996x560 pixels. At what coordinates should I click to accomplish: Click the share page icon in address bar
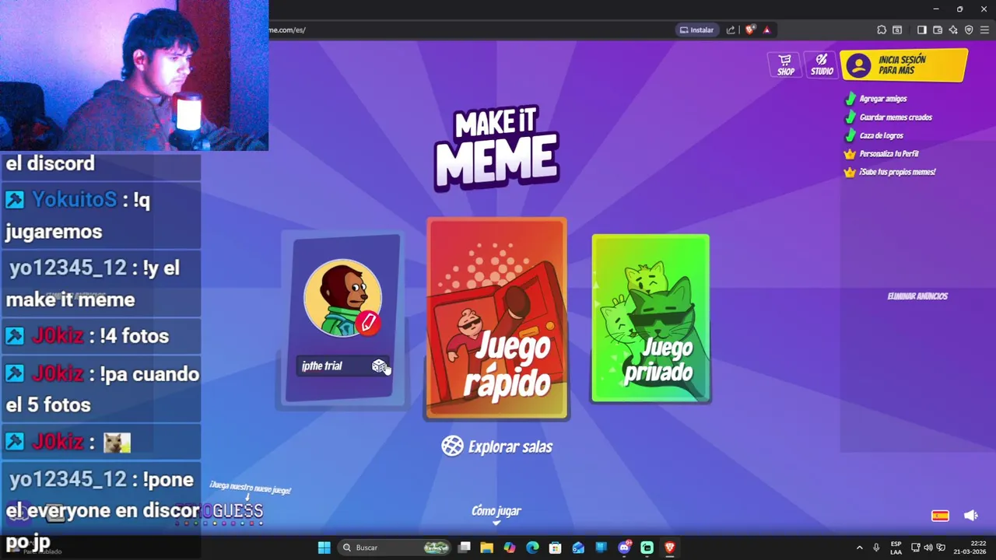point(731,30)
